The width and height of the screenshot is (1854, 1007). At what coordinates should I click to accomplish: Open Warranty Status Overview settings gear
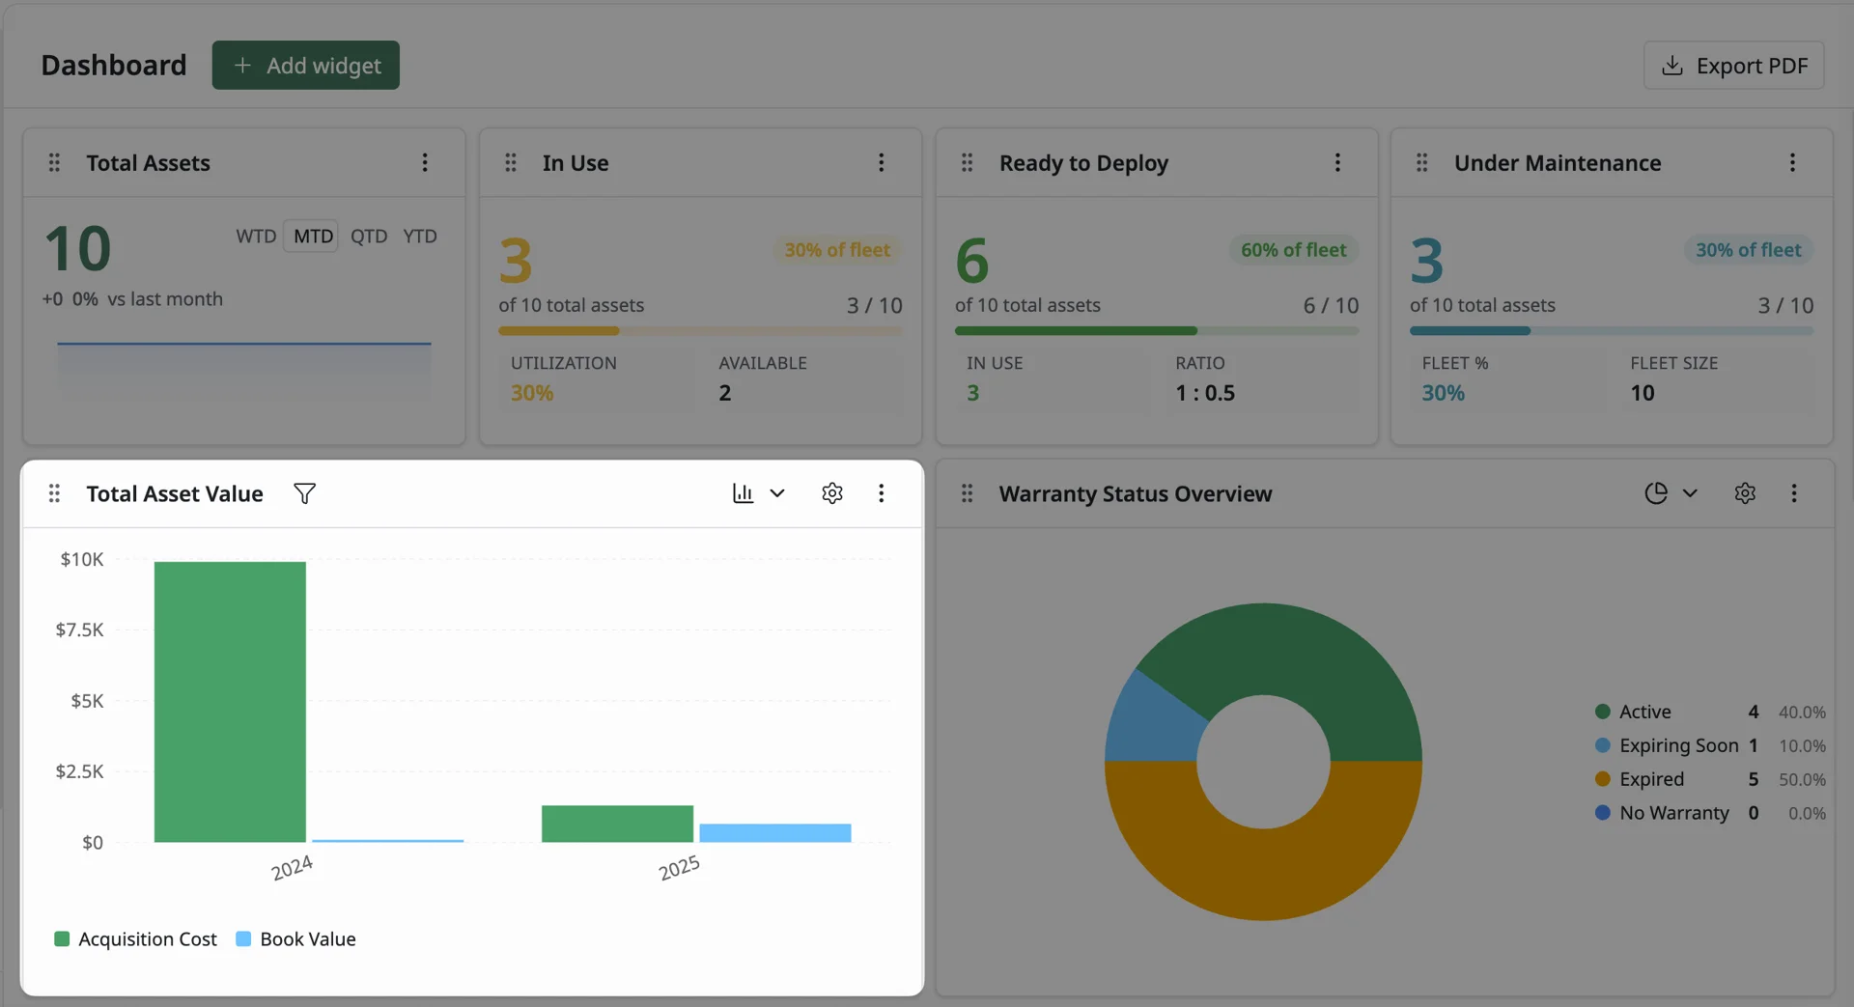pos(1744,493)
